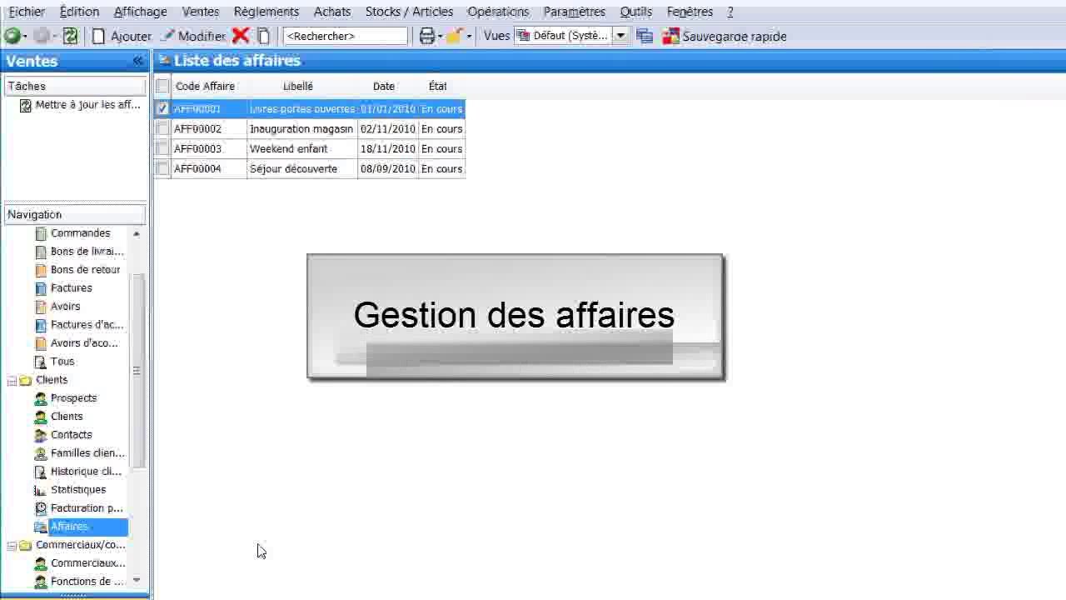Click Familles clien... icon
This screenshot has width=1066, height=600.
tap(41, 453)
